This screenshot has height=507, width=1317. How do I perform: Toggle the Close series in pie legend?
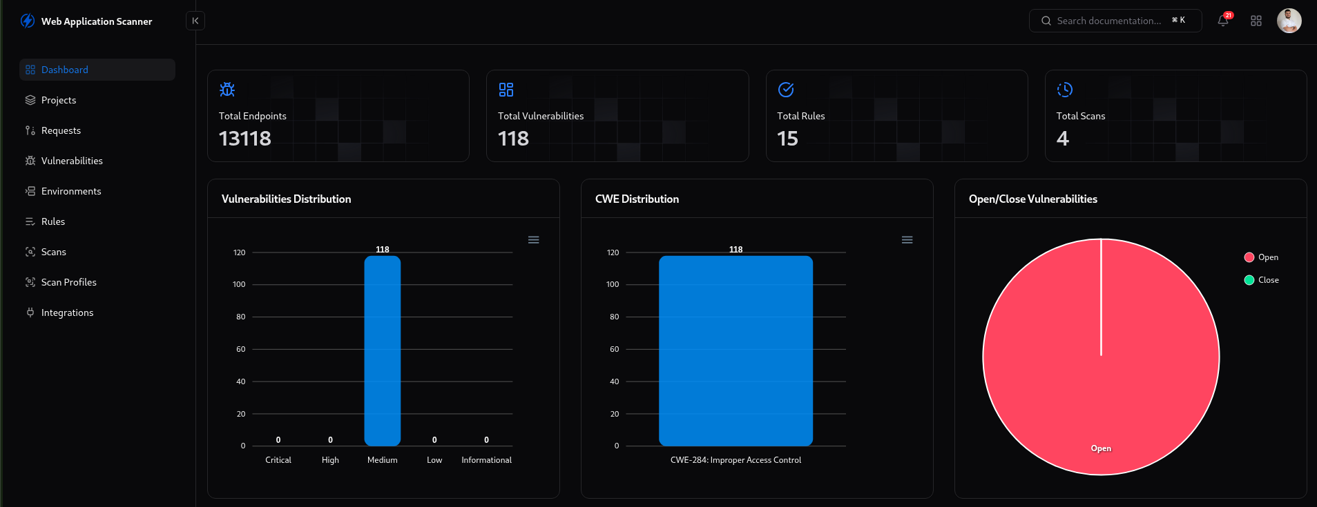(1261, 280)
